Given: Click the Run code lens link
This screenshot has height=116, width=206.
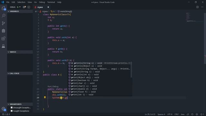Looking at the screenshot, I should pos(49,86).
